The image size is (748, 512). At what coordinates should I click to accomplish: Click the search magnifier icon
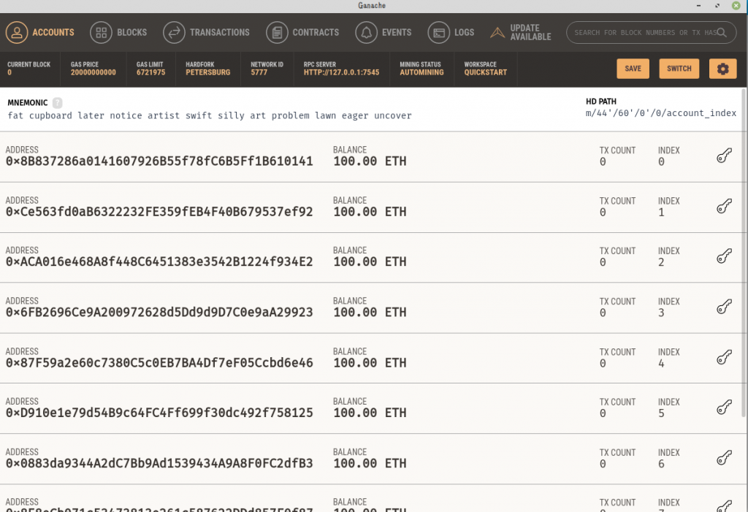point(722,32)
